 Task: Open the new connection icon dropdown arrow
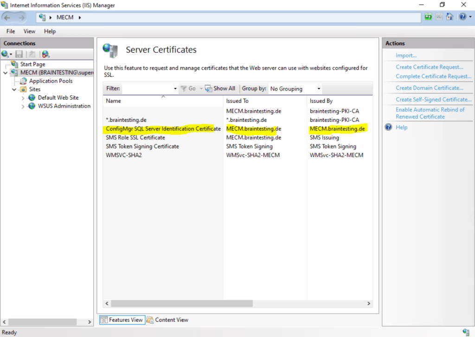[11, 55]
